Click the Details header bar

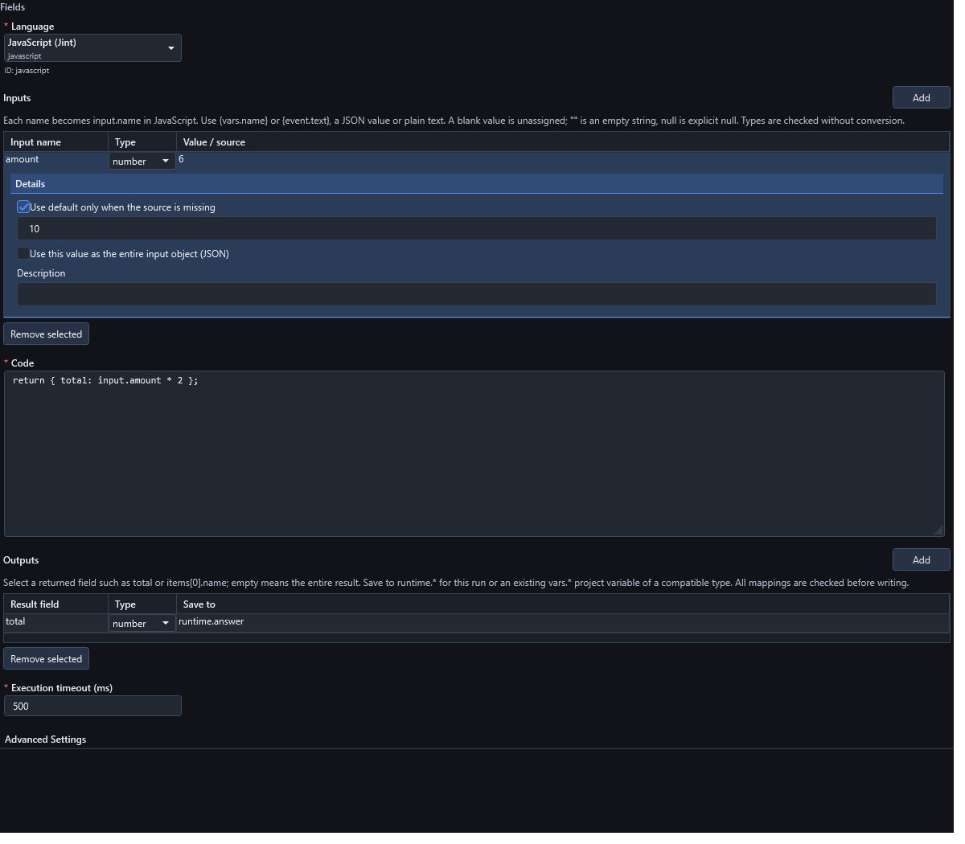(x=477, y=184)
